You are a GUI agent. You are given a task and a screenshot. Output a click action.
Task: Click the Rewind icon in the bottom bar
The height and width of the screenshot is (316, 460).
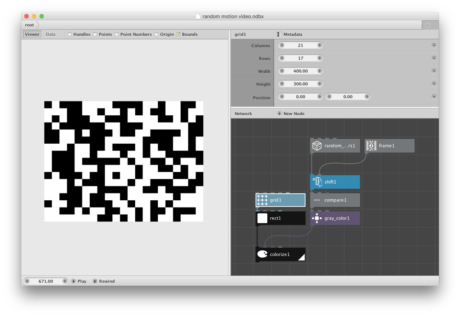pos(95,281)
